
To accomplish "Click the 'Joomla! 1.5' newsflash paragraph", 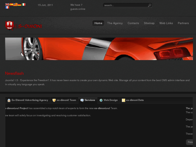I will [x=97, y=82].
